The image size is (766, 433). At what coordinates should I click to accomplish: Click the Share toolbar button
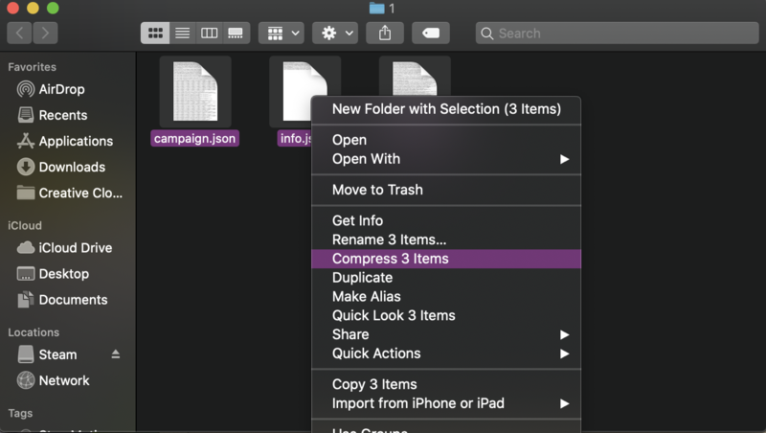coord(385,34)
